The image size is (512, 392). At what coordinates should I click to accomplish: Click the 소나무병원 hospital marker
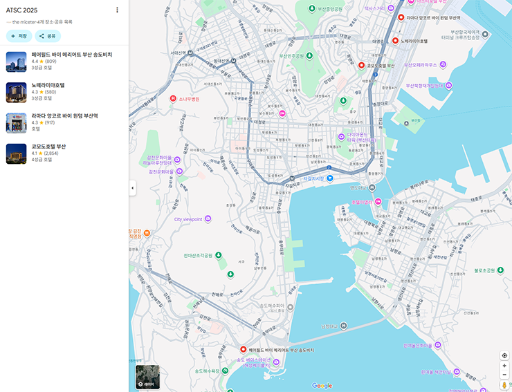173,99
